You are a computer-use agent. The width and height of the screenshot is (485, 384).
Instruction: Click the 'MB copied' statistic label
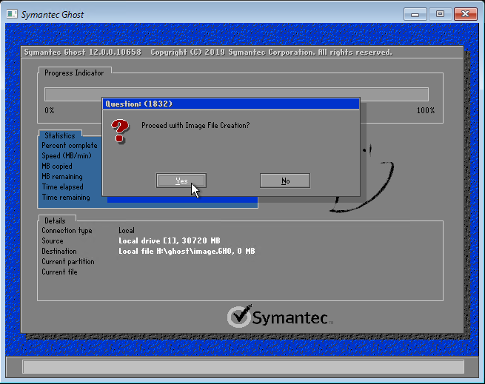tap(57, 166)
